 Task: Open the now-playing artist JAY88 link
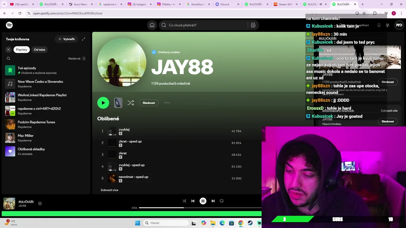point(22,206)
